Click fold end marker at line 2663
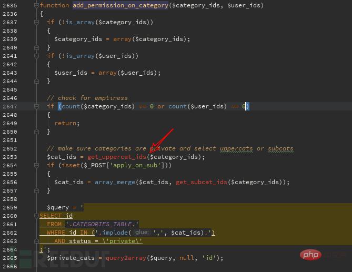Image resolution: width=352 pixels, height=272 pixels. [36, 241]
